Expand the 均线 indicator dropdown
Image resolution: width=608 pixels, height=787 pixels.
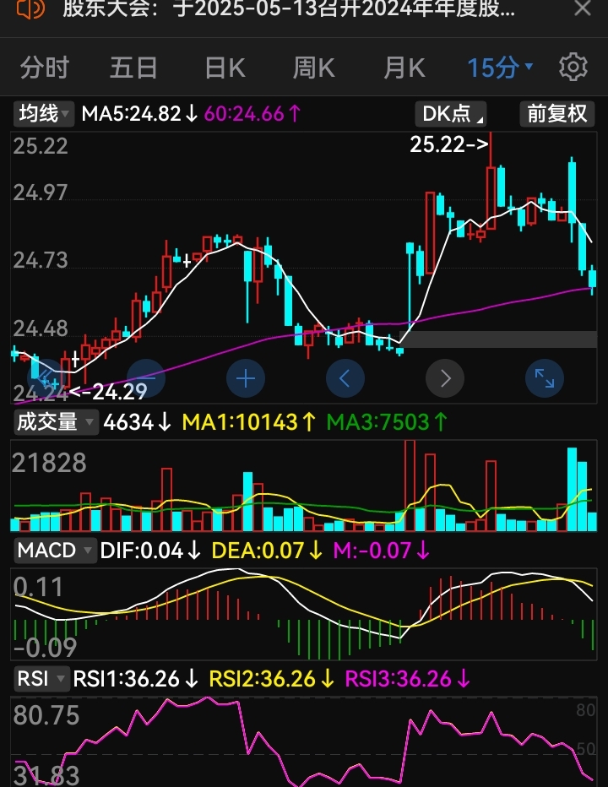tap(43, 113)
